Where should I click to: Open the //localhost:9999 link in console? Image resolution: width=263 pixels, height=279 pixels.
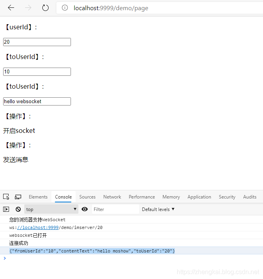coord(38,227)
